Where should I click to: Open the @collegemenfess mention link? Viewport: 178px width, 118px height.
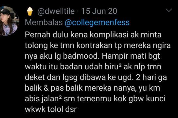tap(97, 22)
